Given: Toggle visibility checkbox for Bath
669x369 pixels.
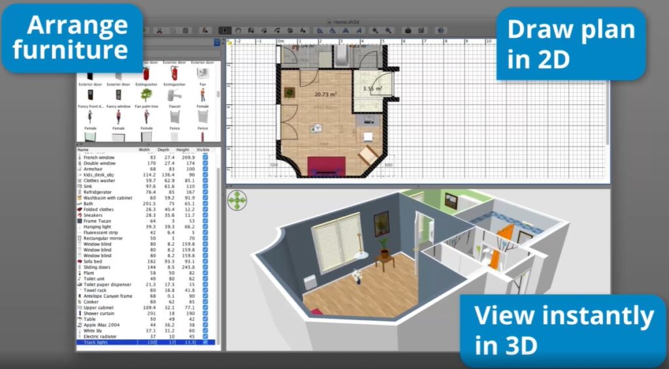Looking at the screenshot, I should point(205,204).
